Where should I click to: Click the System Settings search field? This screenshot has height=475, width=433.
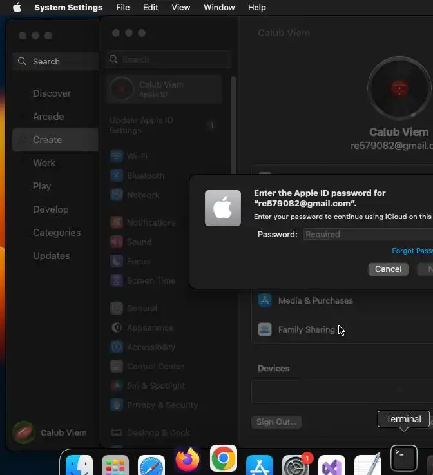[169, 59]
